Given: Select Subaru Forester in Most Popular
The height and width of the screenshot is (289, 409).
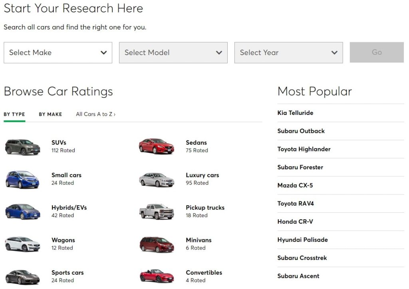Looking at the screenshot, I should 300,167.
